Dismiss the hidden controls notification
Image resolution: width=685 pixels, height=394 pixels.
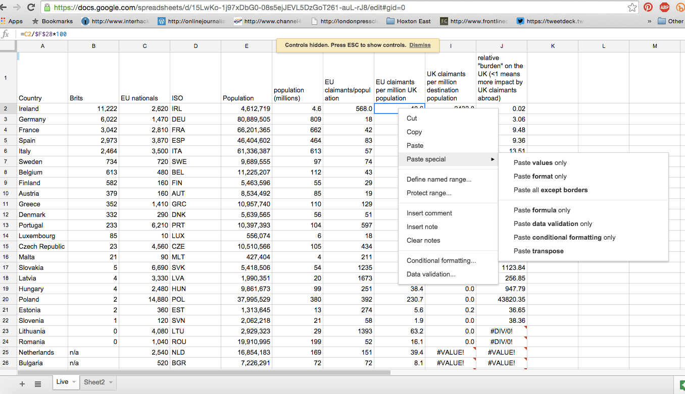coord(420,45)
